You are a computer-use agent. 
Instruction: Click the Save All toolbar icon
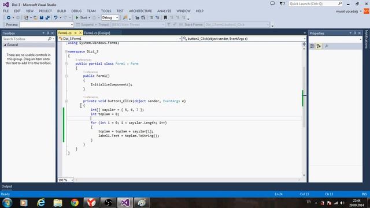47,18
